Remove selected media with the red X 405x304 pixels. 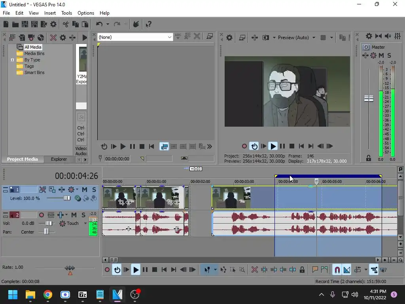coord(53,38)
